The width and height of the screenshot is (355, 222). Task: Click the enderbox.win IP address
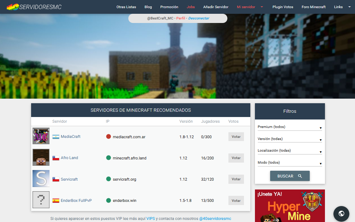pyautogui.click(x=124, y=201)
